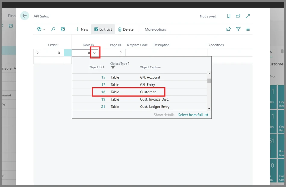Click the Description cell in first row
The image size is (286, 187).
[x=180, y=53]
